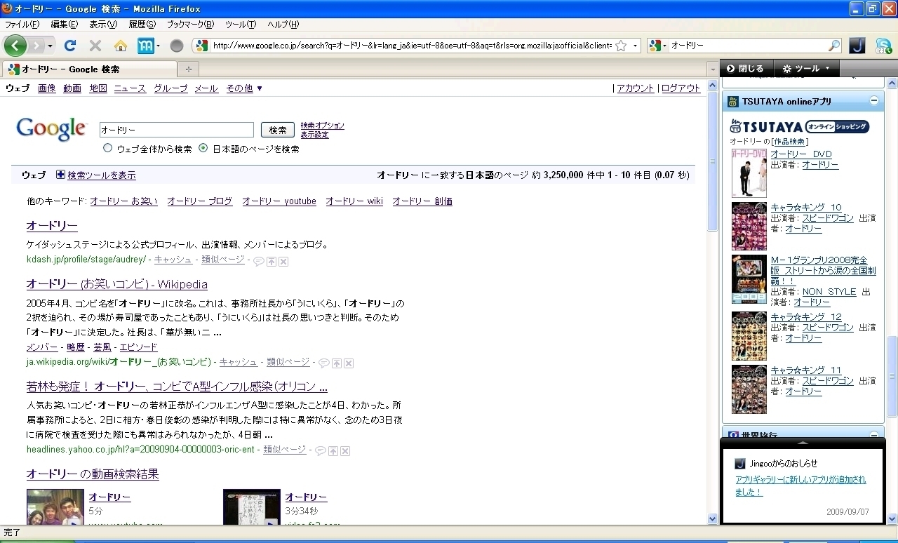This screenshot has width=898, height=543.
Task: Click the Skype toolbar icon
Action: click(884, 46)
